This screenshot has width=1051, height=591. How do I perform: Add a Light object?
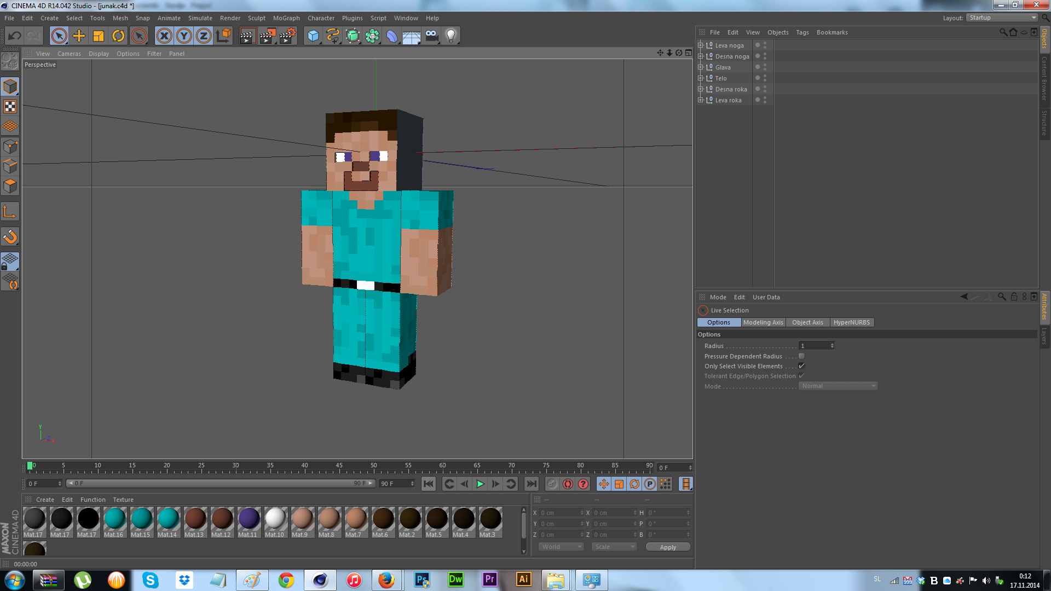pos(451,36)
